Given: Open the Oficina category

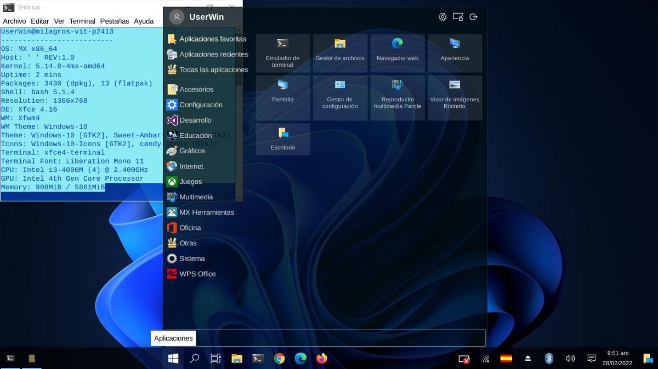Looking at the screenshot, I should point(190,228).
